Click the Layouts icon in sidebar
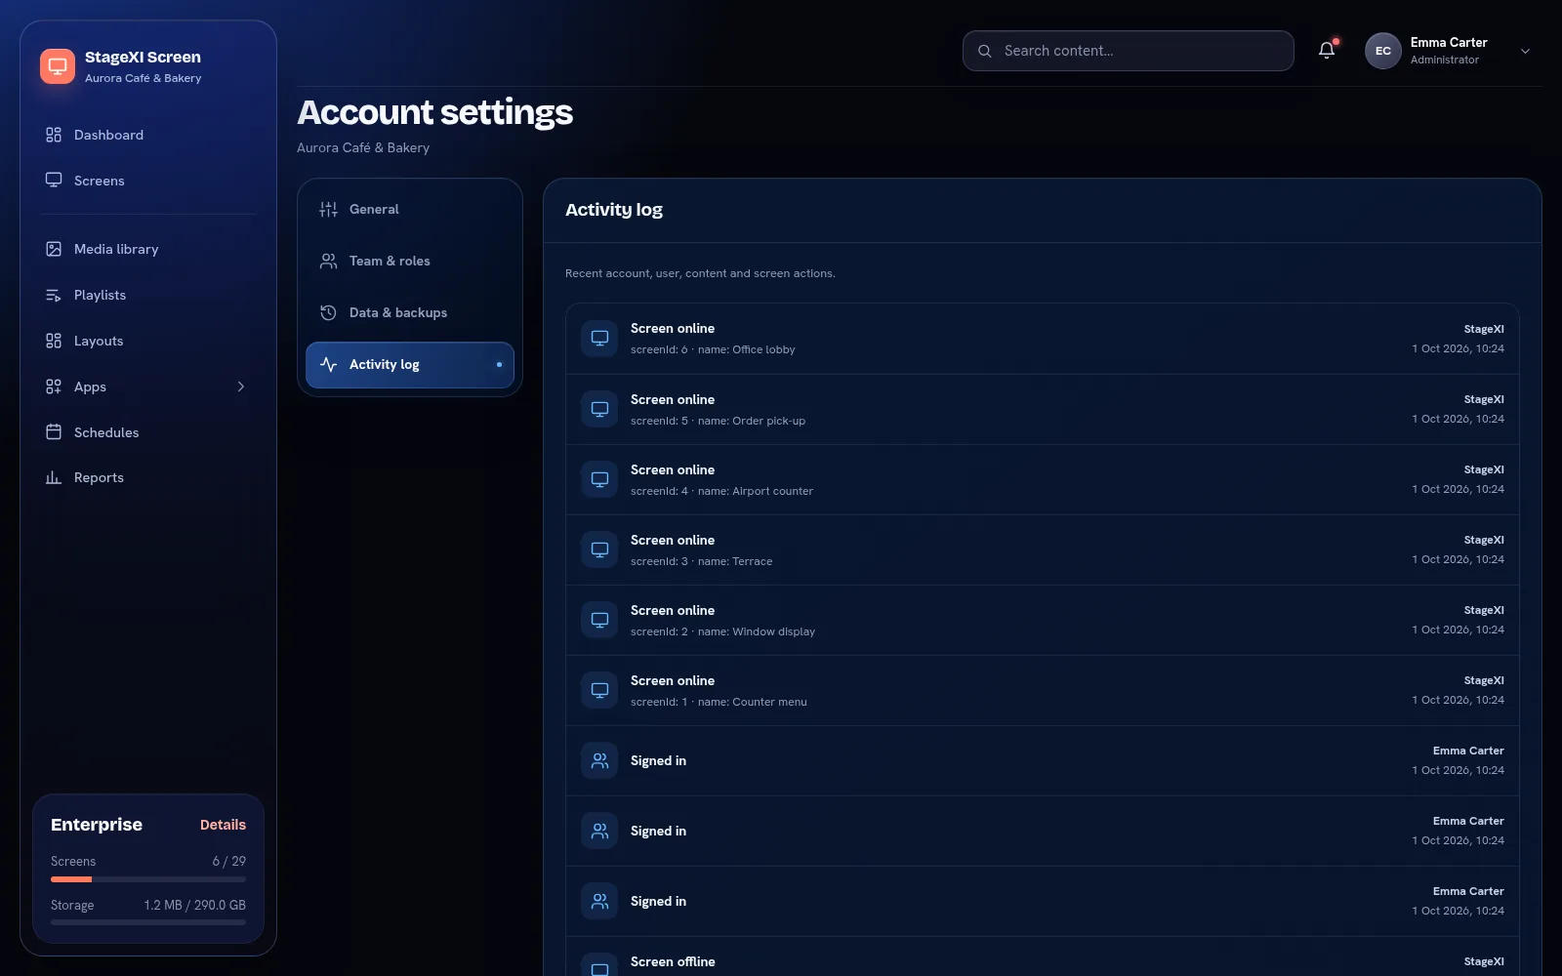The height and width of the screenshot is (976, 1562). pyautogui.click(x=54, y=341)
